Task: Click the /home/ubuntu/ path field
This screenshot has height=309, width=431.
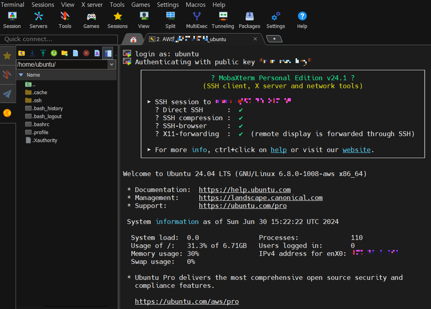Action: (x=62, y=65)
